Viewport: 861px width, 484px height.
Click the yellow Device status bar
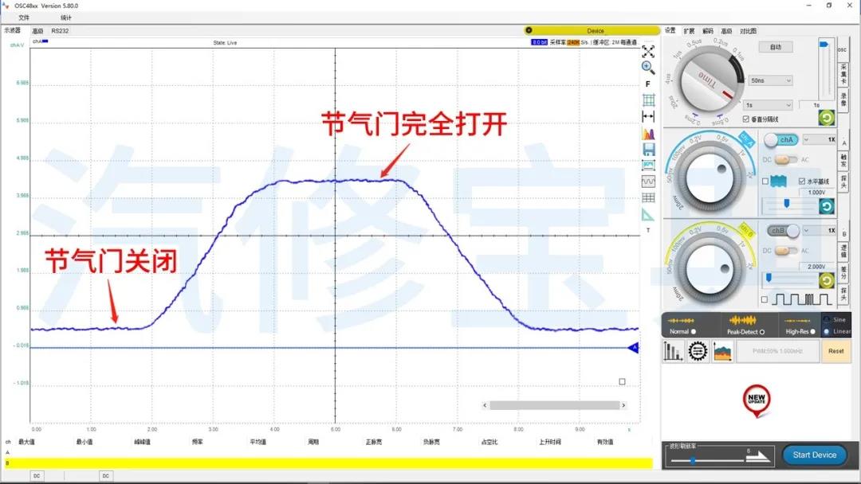[x=591, y=31]
